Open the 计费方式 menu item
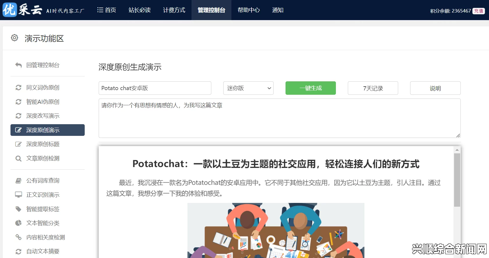This screenshot has width=489, height=258. point(174,10)
